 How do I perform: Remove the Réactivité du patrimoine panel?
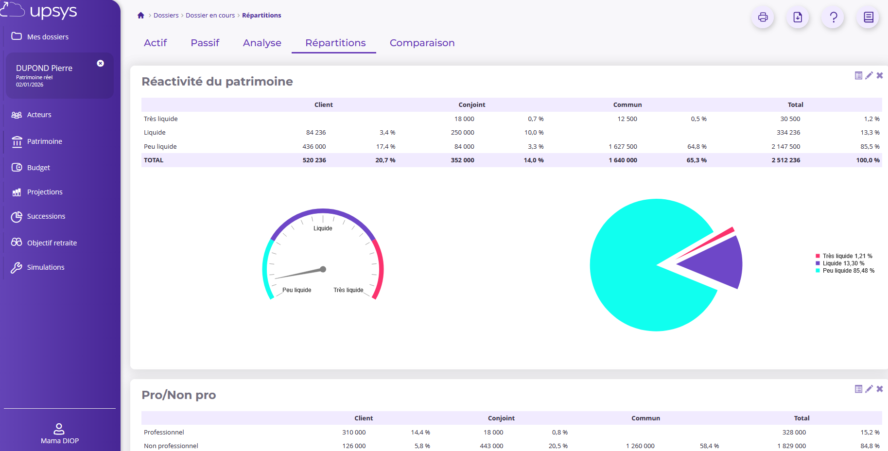880,75
